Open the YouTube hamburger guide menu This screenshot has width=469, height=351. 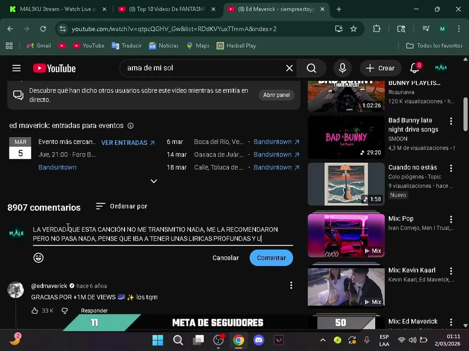(17, 68)
